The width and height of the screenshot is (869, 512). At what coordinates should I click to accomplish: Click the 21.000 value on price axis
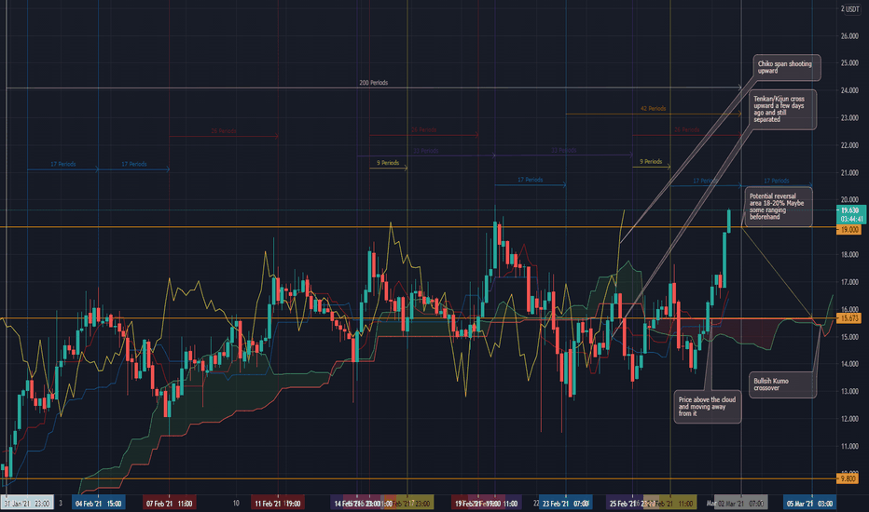pyautogui.click(x=849, y=173)
